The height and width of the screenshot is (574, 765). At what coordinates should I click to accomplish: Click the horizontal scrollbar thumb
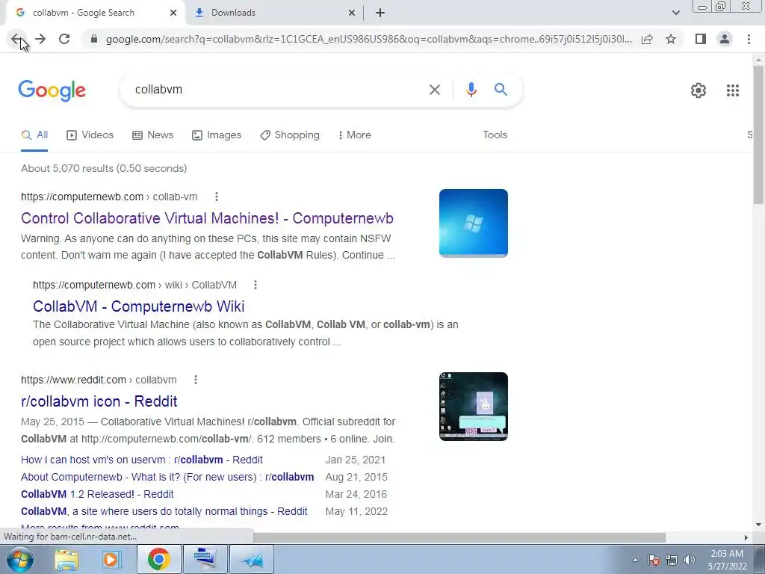459,537
